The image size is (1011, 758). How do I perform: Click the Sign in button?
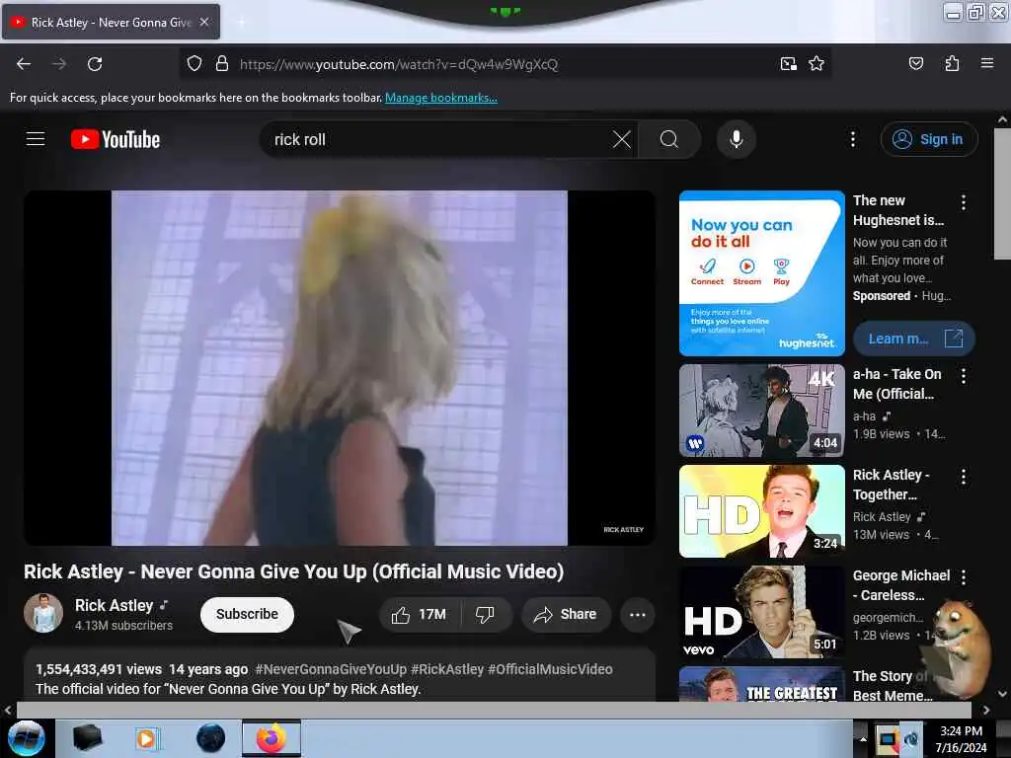pyautogui.click(x=929, y=139)
